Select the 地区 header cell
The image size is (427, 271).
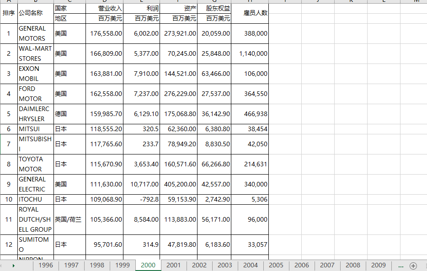[x=69, y=18]
